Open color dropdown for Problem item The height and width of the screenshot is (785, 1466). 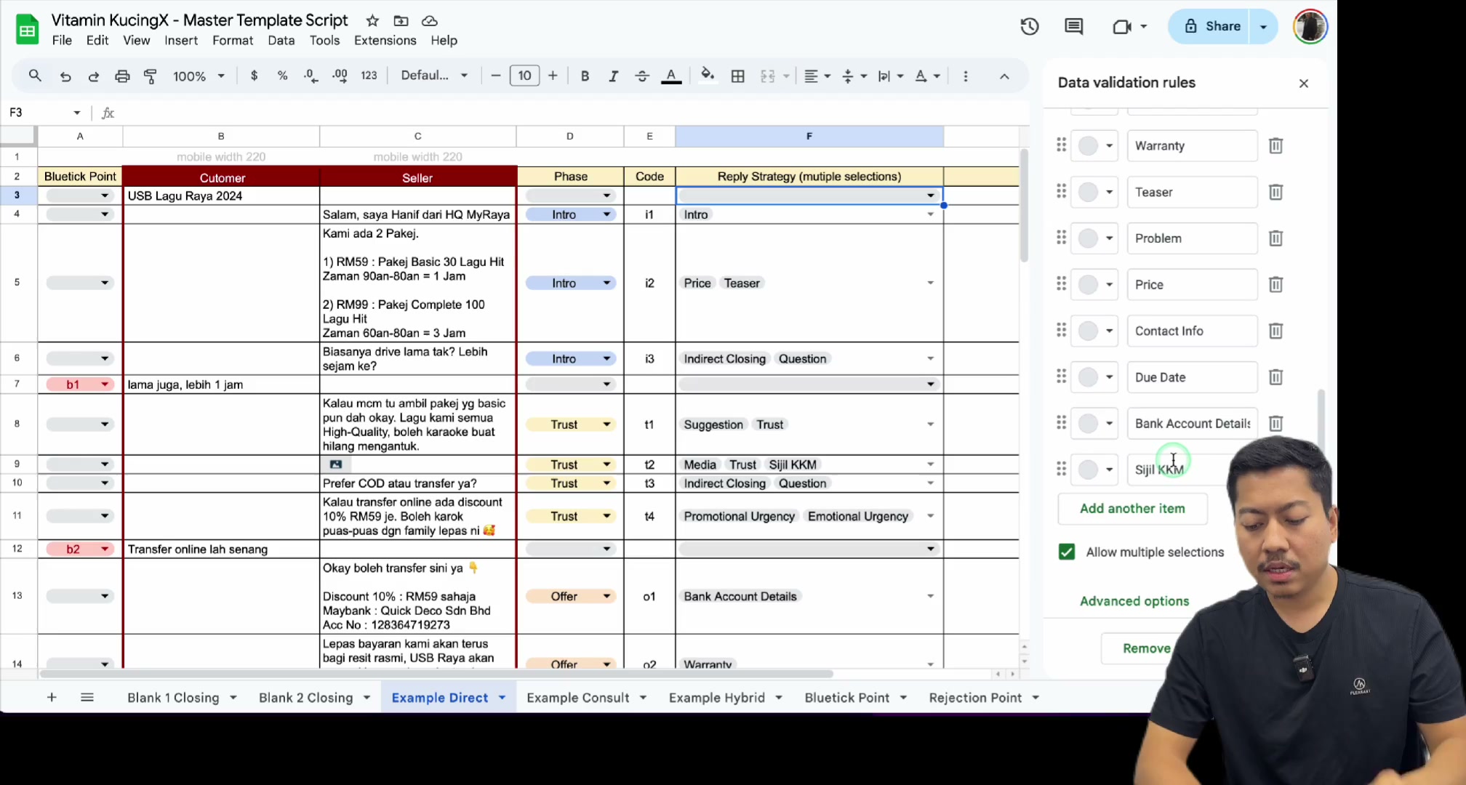(x=1094, y=238)
